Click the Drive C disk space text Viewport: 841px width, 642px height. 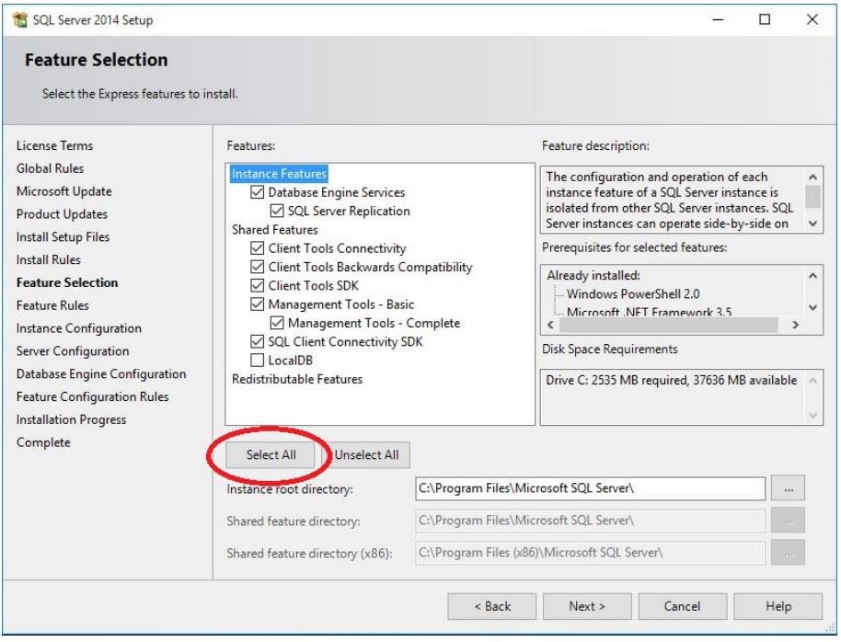[x=671, y=380]
